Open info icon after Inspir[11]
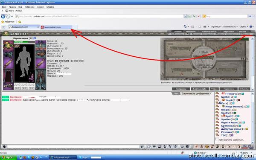 [239, 100]
